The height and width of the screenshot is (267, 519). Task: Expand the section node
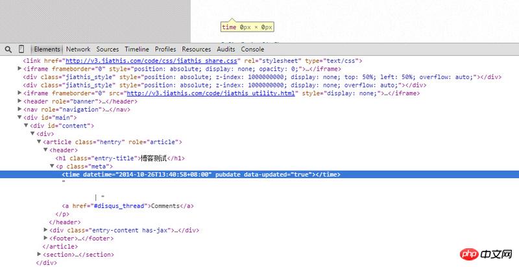(x=39, y=254)
